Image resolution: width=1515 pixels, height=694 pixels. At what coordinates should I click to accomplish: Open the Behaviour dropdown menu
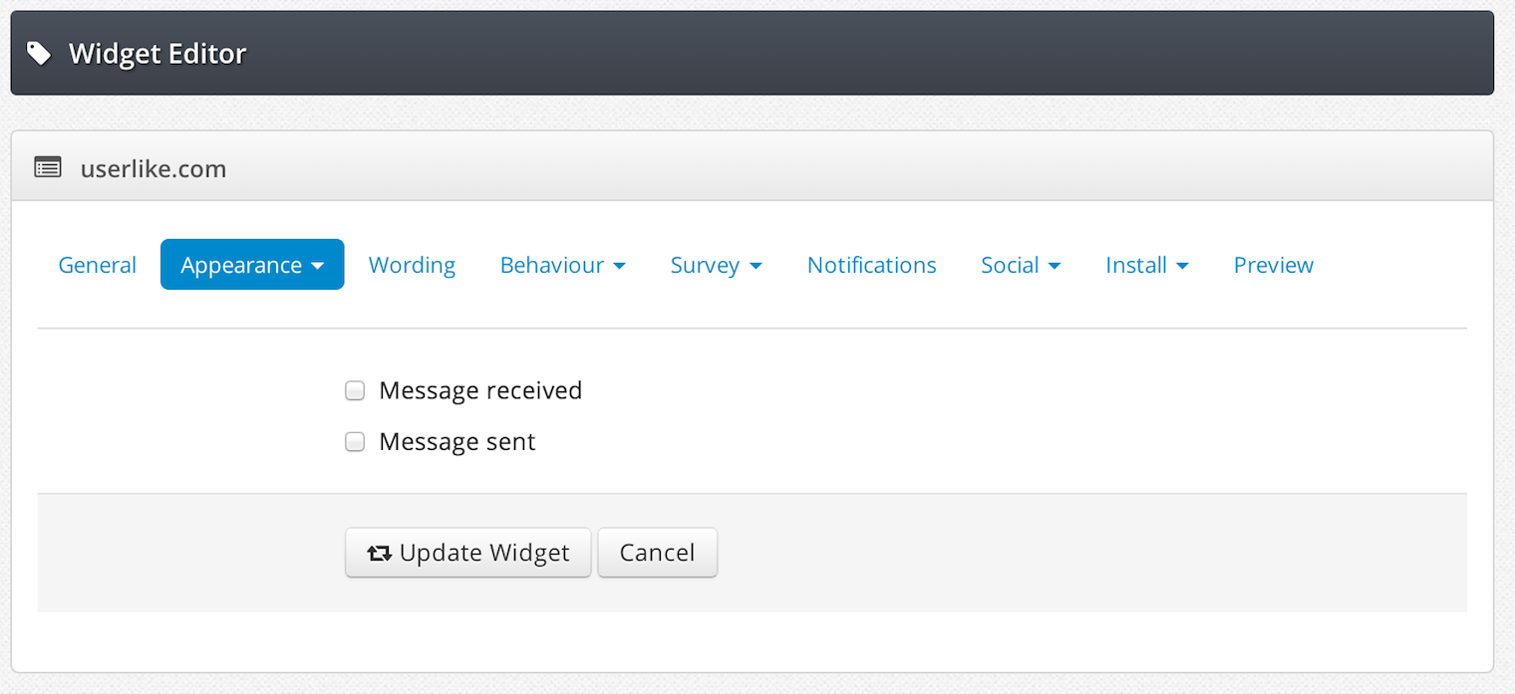point(563,265)
